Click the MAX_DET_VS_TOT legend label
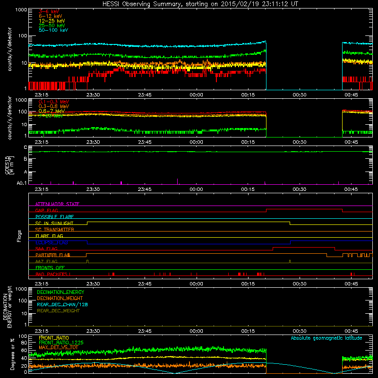Screen dimensions: 378x378 pos(58,347)
